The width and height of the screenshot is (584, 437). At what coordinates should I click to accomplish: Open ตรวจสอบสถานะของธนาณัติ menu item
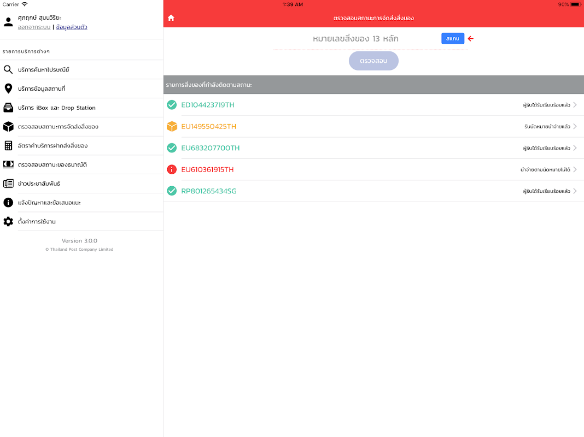coord(81,164)
